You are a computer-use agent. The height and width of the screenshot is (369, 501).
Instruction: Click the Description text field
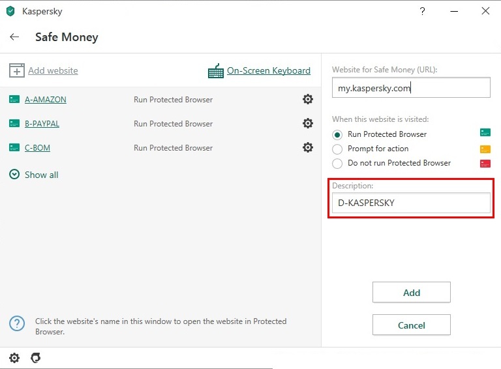[410, 203]
